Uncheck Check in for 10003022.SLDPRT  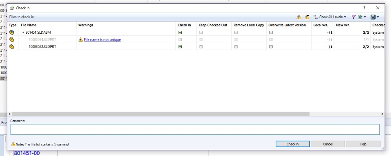click(180, 47)
